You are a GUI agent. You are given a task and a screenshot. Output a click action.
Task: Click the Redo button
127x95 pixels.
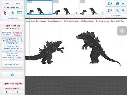18,4
